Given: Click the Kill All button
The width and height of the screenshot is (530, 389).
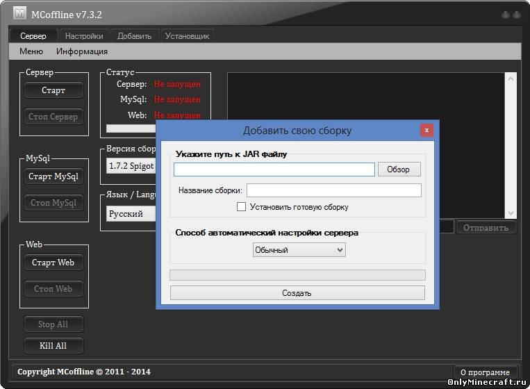Looking at the screenshot, I should point(53,345).
